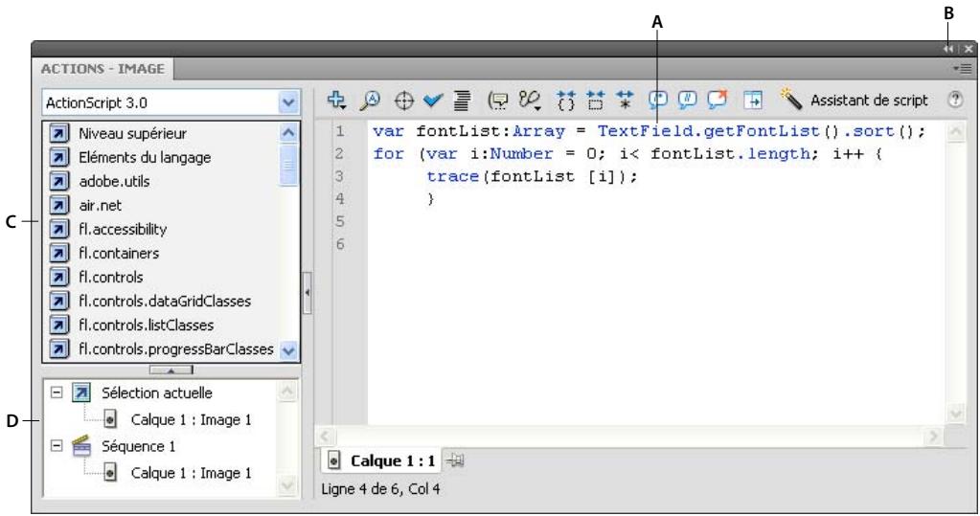Viewport: 980px width, 516px height.
Task: Click the trace(fontList [i]) code line
Action: [532, 176]
